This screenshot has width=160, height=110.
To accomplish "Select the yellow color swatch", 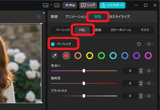I will [x=90, y=56].
